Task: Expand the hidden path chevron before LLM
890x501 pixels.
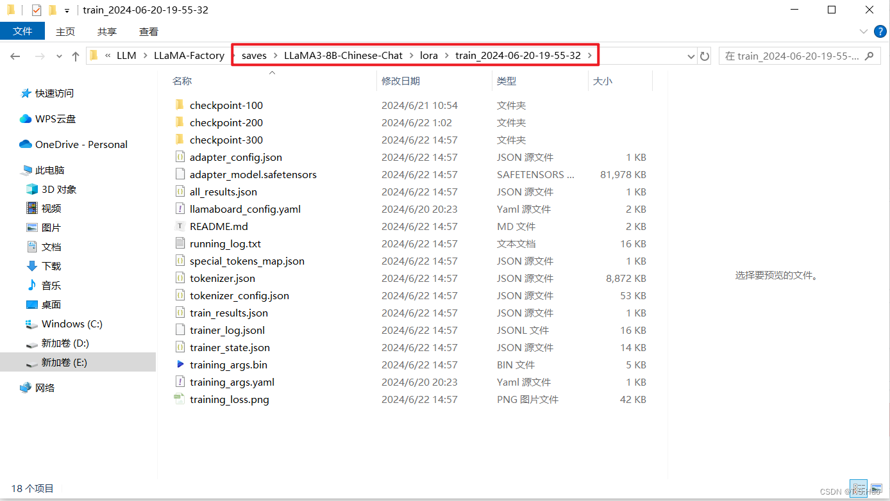Action: click(x=108, y=56)
